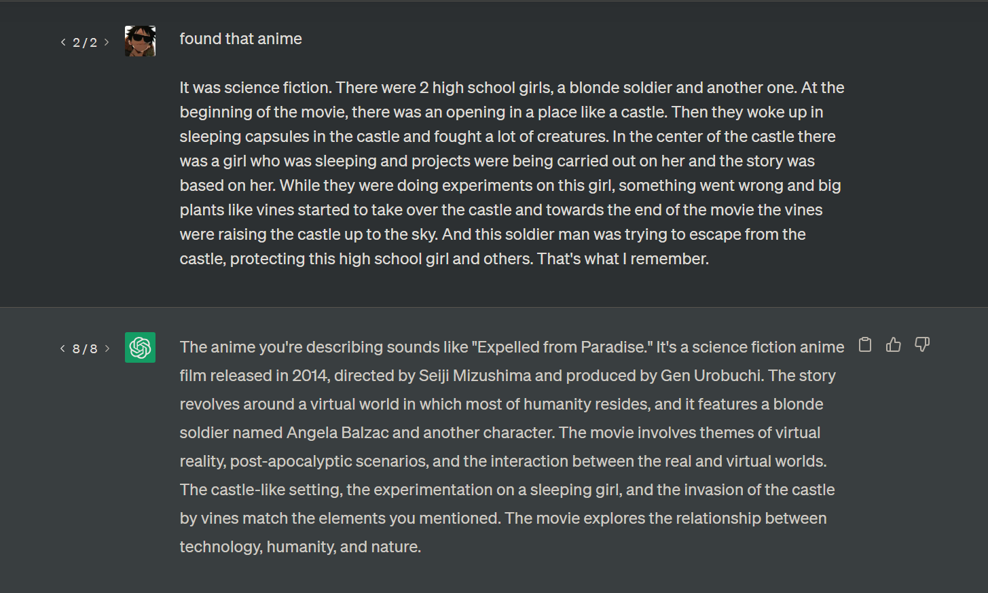
Task: Click "That's what I remember" sentence
Action: (x=622, y=259)
